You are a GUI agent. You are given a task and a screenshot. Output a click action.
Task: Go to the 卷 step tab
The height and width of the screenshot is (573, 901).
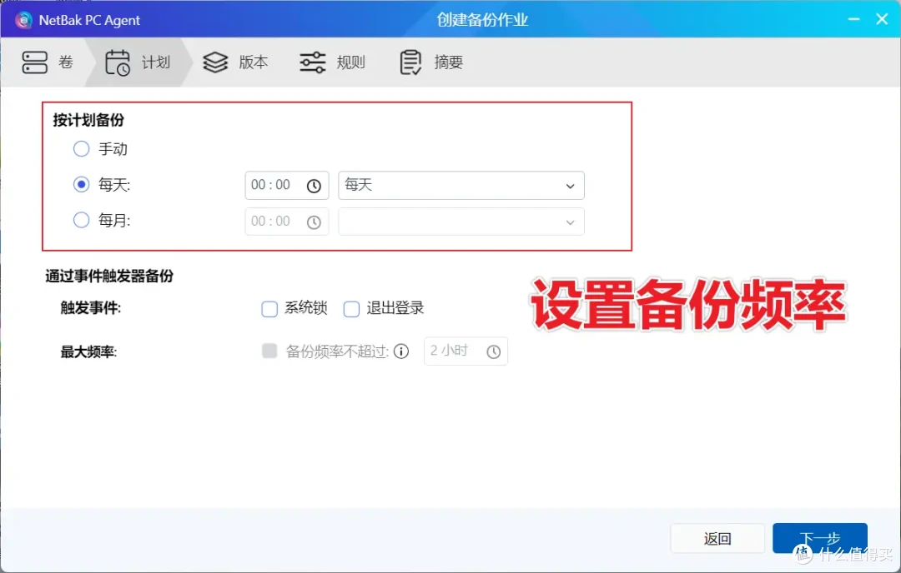click(x=48, y=62)
